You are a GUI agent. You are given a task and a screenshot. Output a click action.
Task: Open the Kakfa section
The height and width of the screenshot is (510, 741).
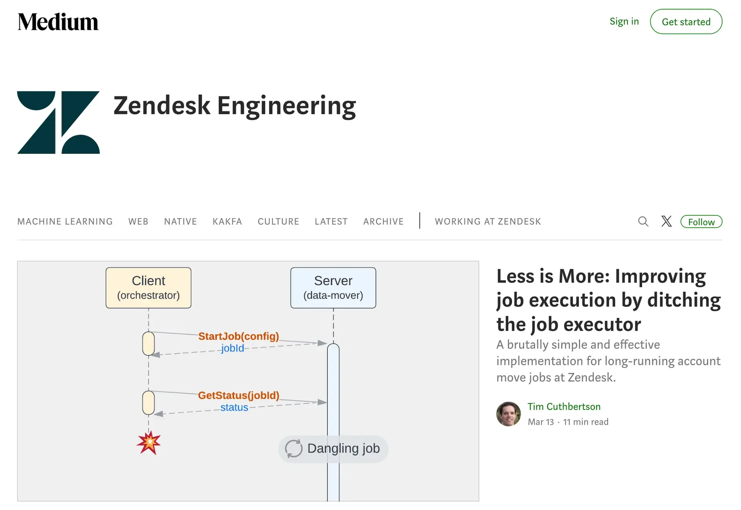[227, 222]
